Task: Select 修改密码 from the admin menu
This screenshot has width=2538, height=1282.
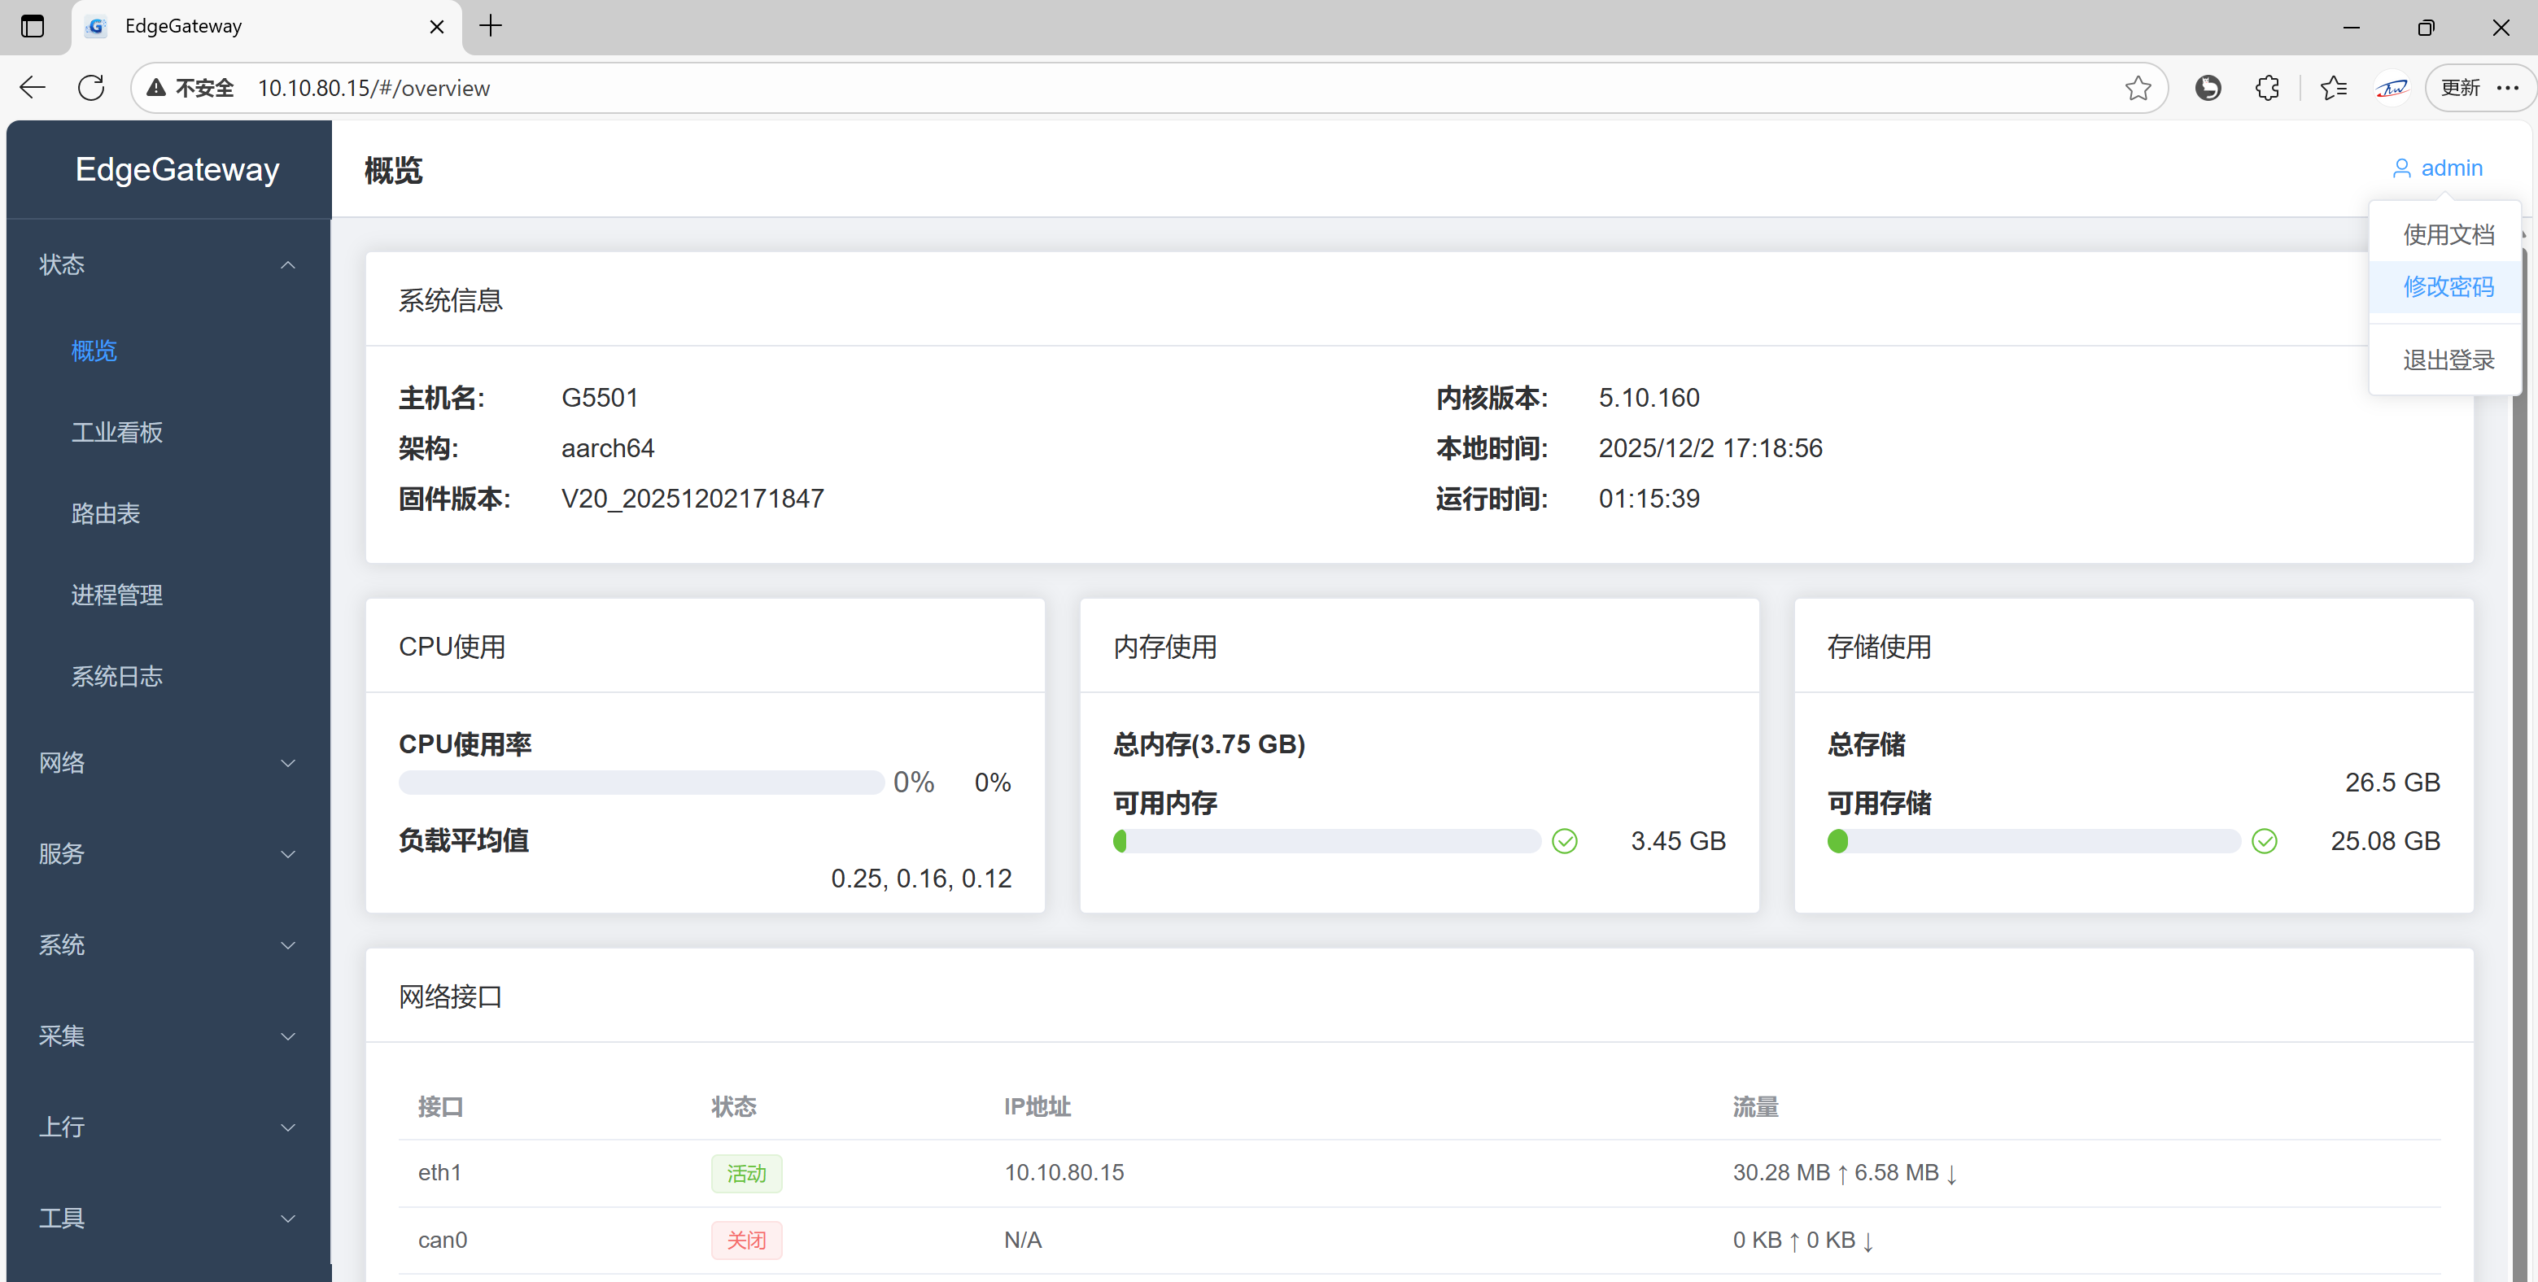Action: [2448, 286]
